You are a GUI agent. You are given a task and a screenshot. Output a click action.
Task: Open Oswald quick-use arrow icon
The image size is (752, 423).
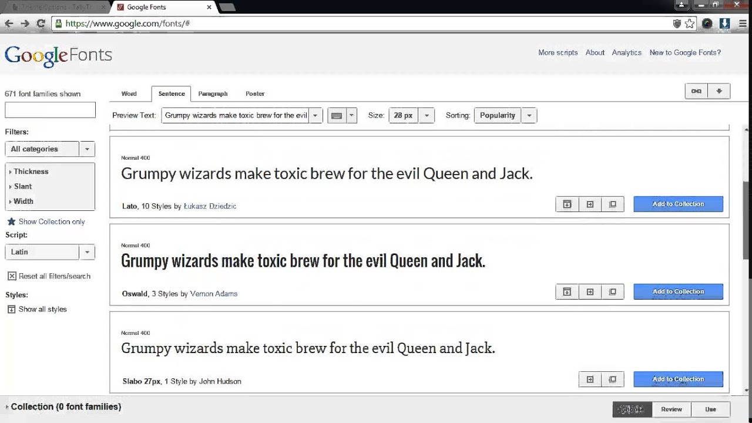tap(590, 291)
